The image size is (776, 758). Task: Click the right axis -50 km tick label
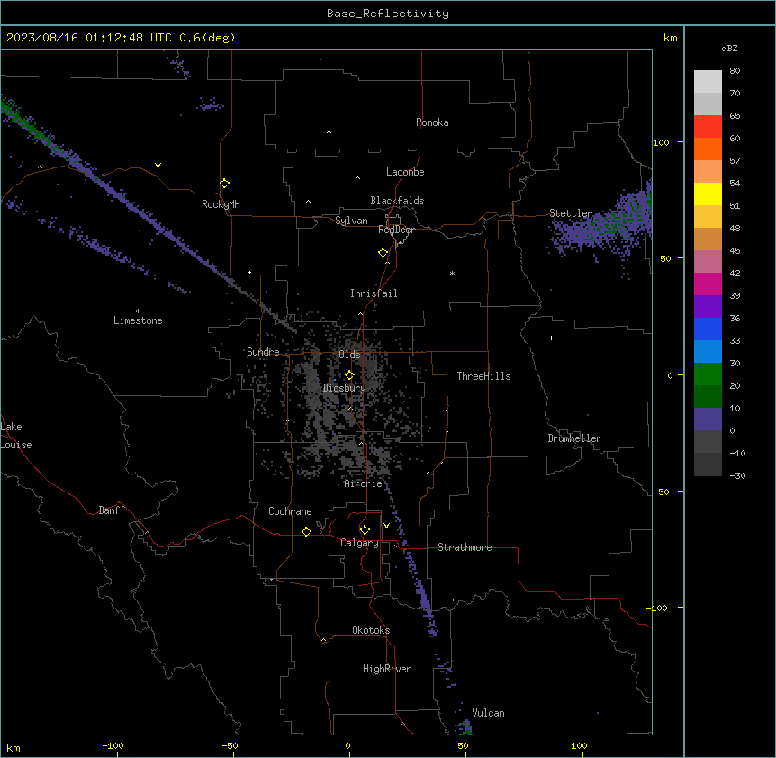click(661, 492)
